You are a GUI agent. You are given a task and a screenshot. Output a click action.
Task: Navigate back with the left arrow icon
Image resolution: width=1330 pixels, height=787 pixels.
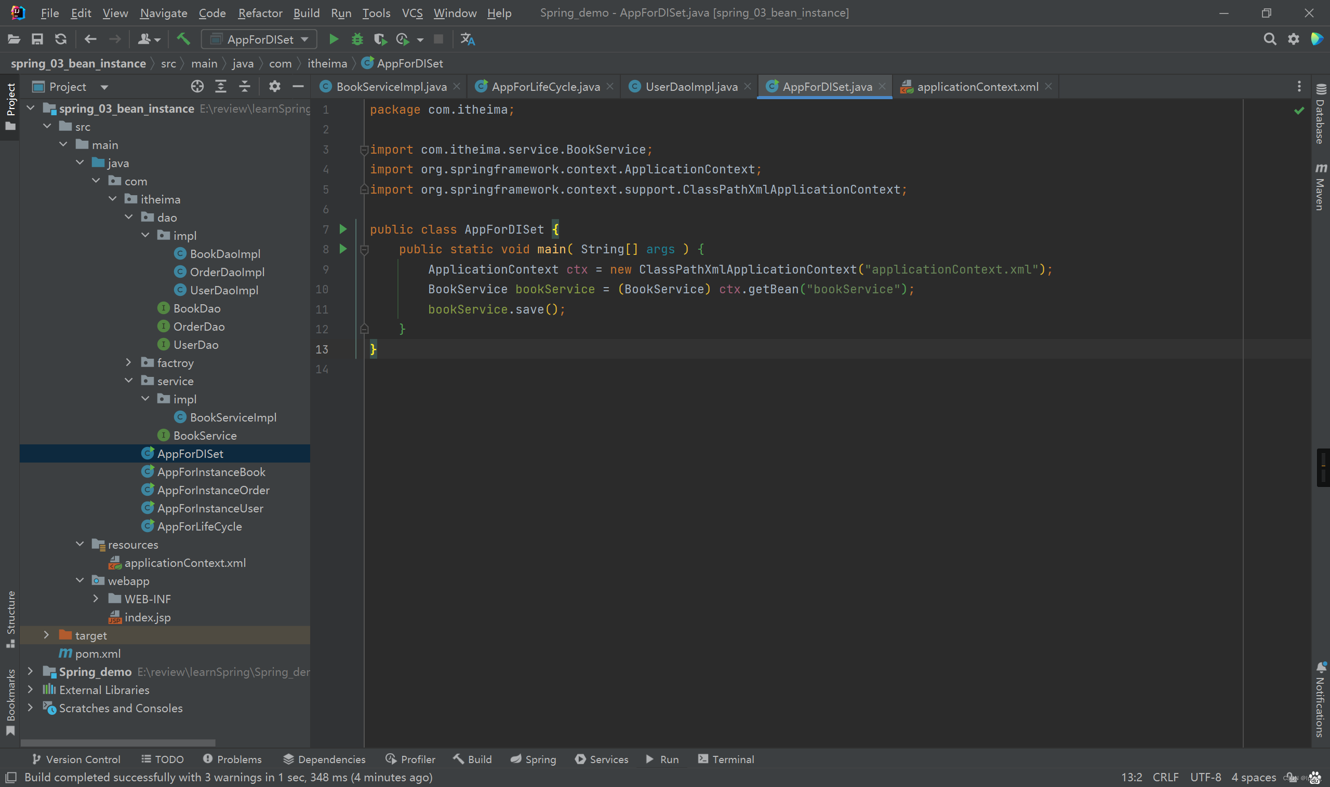(x=90, y=39)
